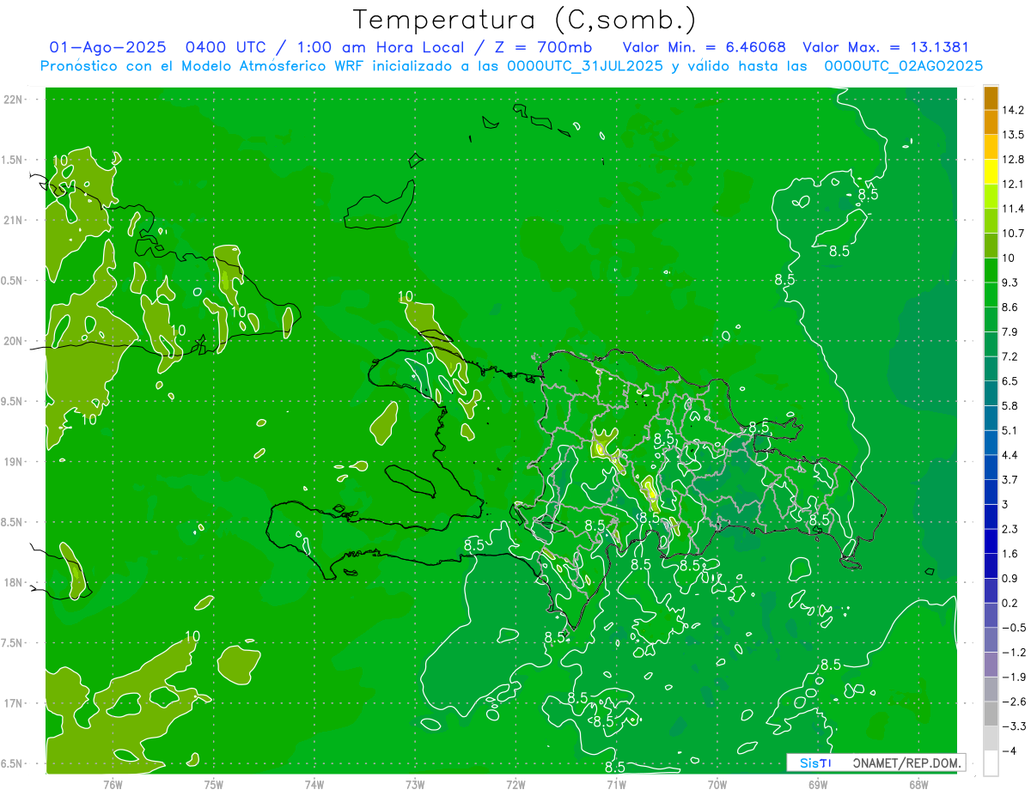Screen dimensions: 1031x796
Task: Click the '69W' longitude axis label
Action: click(x=818, y=784)
